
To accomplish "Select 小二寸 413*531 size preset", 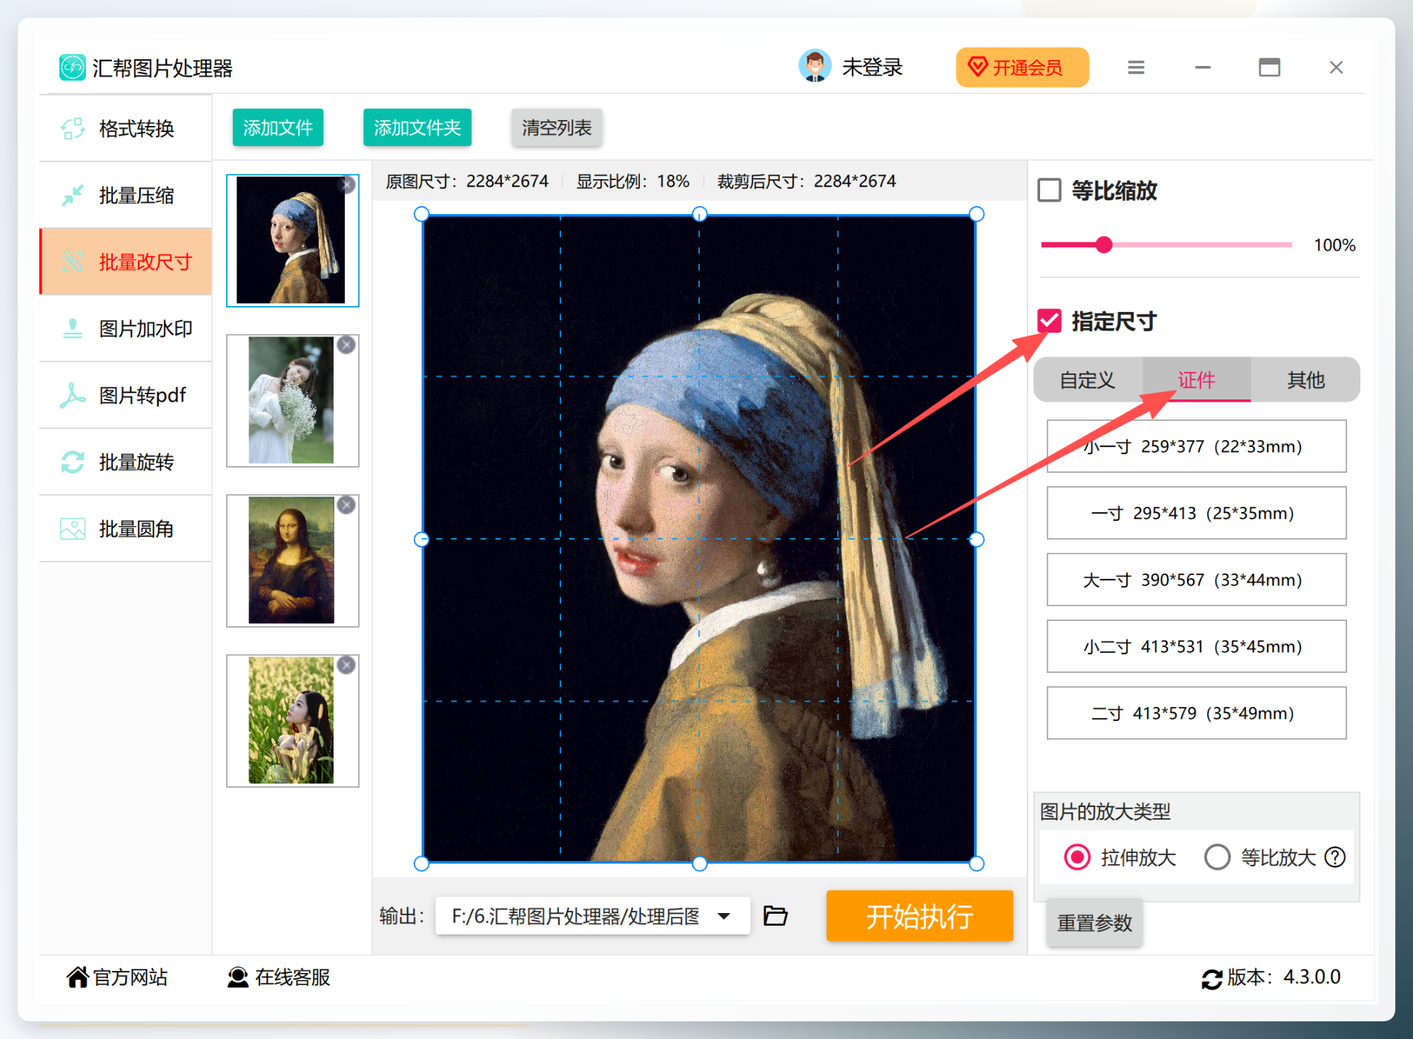I will tap(1197, 646).
